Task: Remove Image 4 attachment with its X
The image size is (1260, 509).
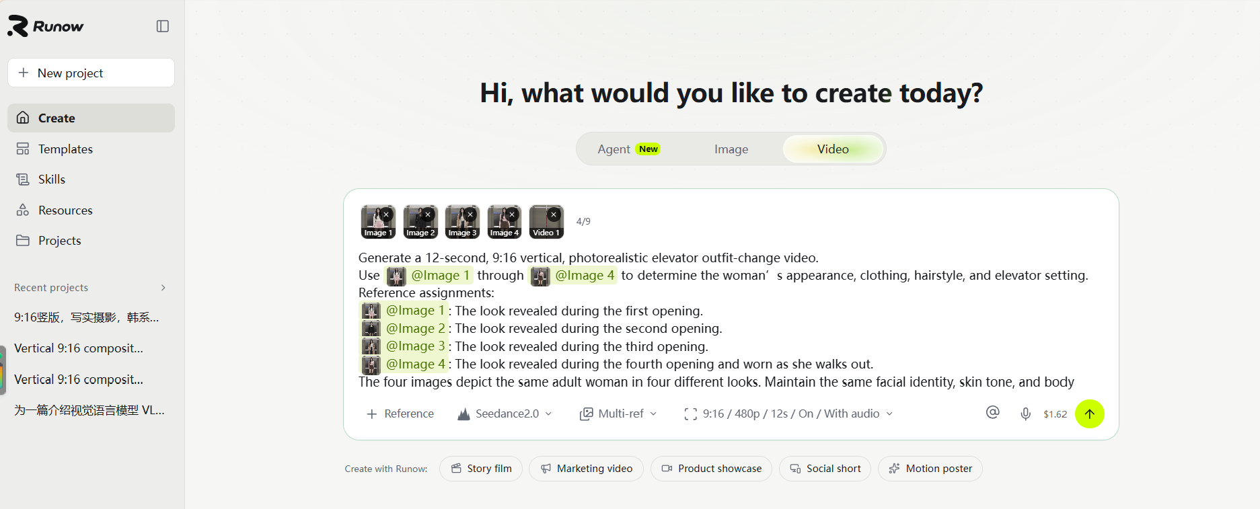Action: pos(512,214)
